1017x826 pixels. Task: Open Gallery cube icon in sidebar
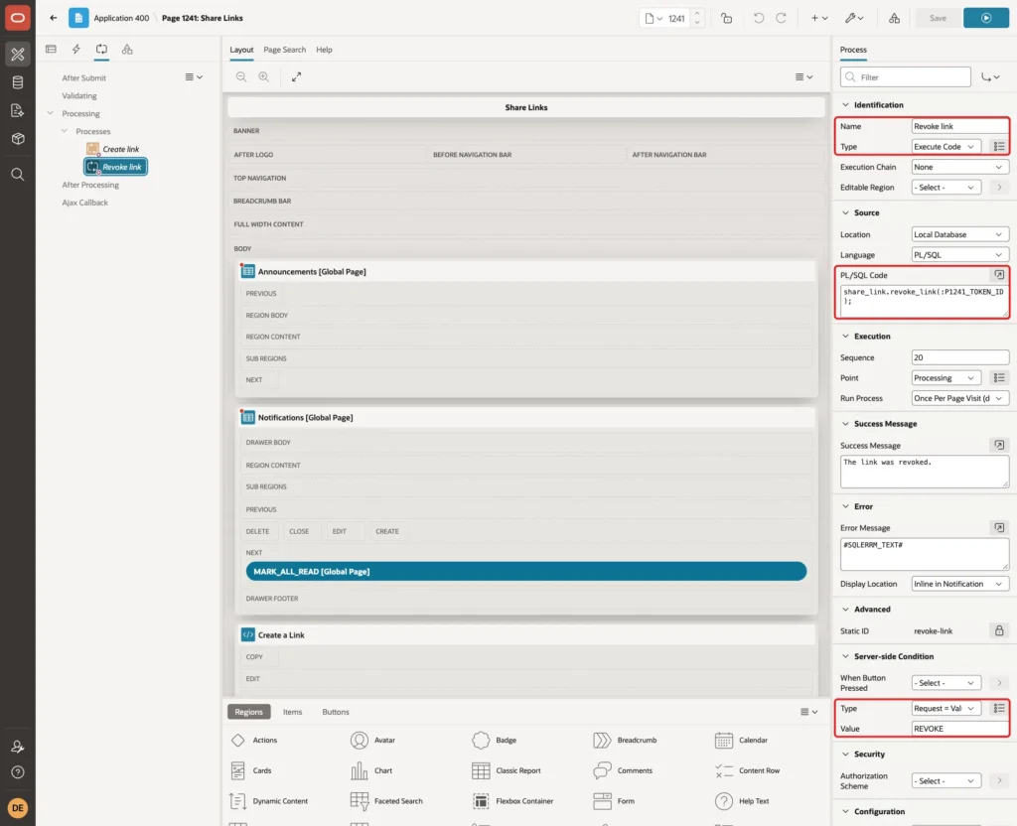[18, 138]
